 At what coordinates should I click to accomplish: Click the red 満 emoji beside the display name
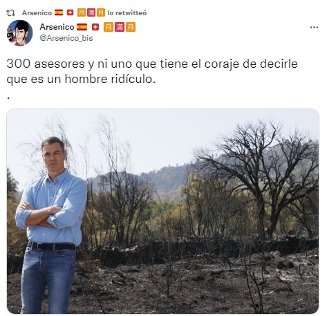point(120,27)
